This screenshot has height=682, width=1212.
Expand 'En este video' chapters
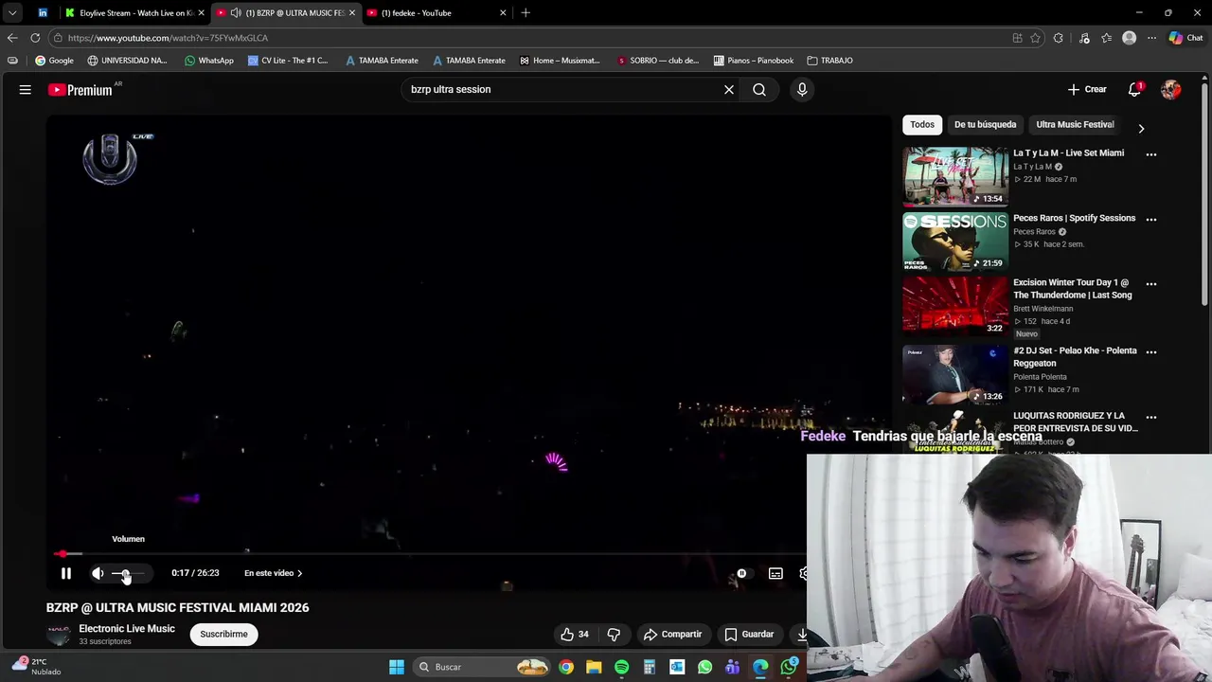click(x=274, y=573)
